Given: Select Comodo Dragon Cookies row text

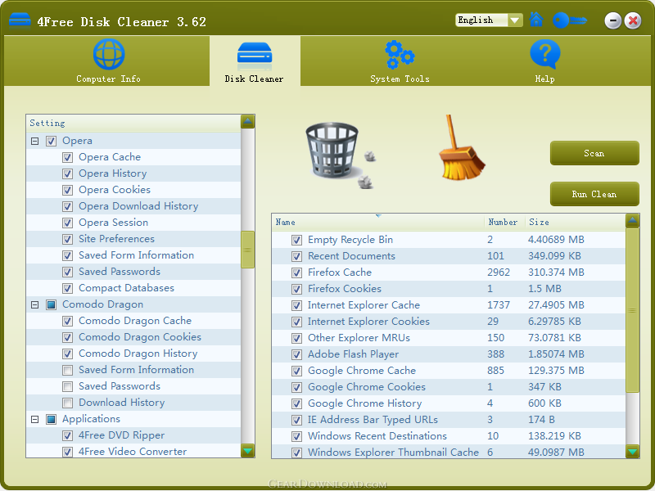Looking at the screenshot, I should click(140, 337).
